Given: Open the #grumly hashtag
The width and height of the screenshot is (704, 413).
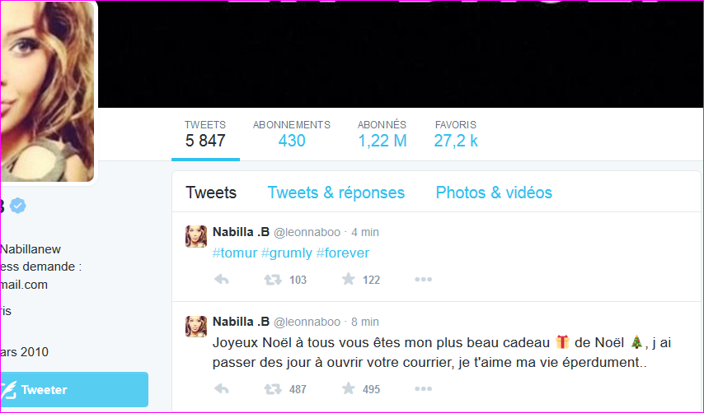Looking at the screenshot, I should point(286,253).
